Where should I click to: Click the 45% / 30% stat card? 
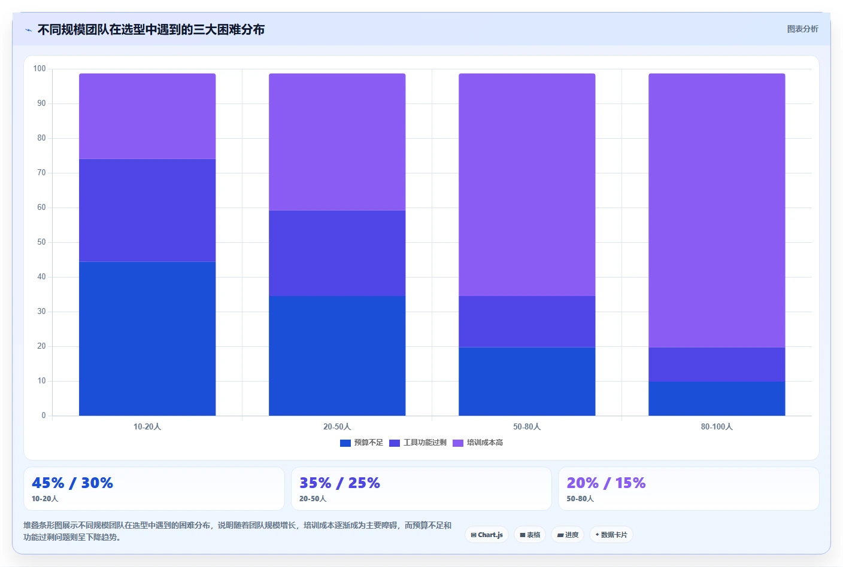pyautogui.click(x=154, y=489)
